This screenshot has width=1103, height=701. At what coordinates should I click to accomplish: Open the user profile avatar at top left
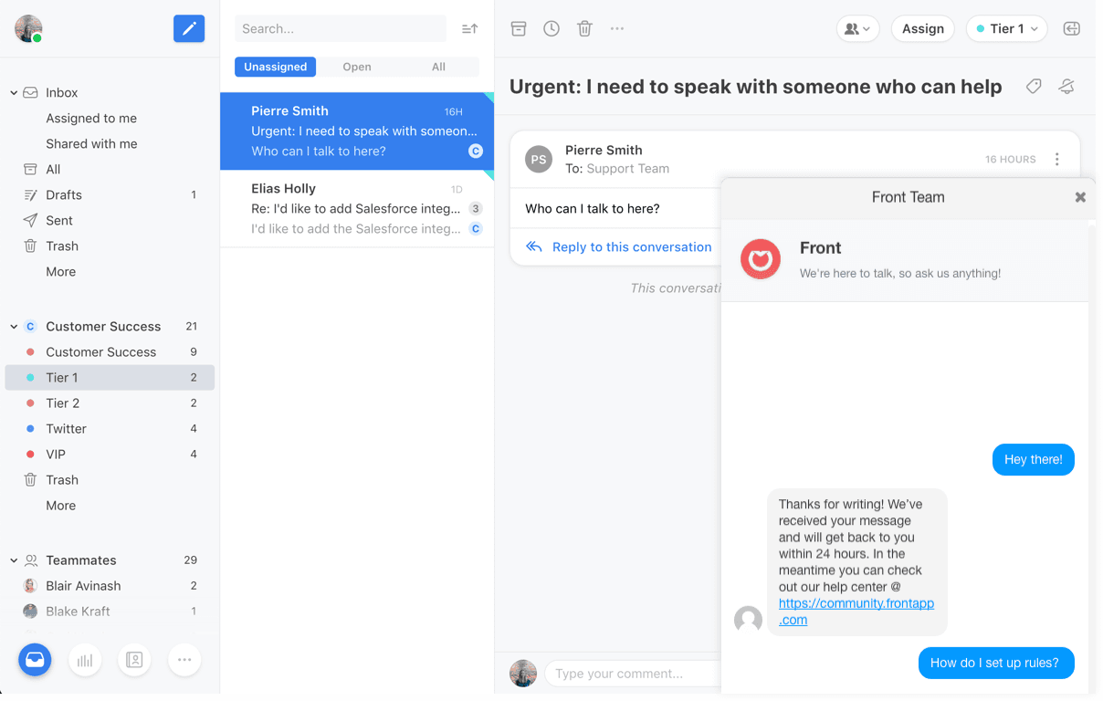pyautogui.click(x=28, y=28)
